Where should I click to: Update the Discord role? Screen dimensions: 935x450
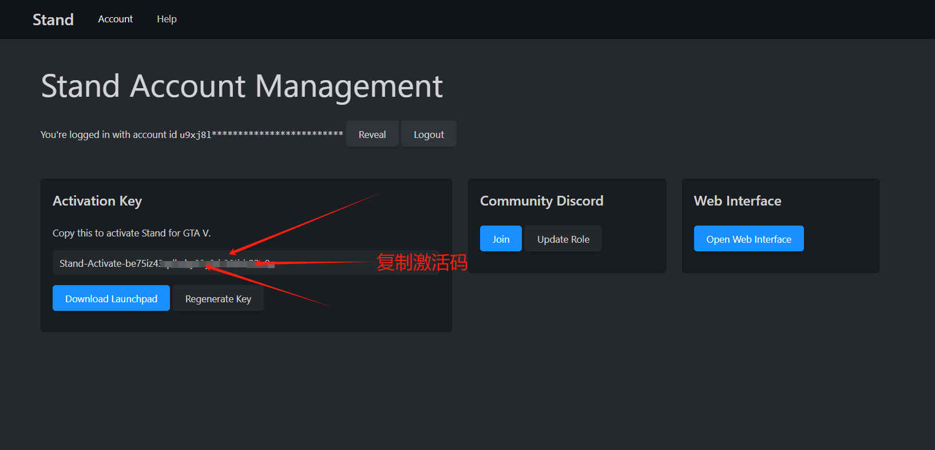click(563, 239)
